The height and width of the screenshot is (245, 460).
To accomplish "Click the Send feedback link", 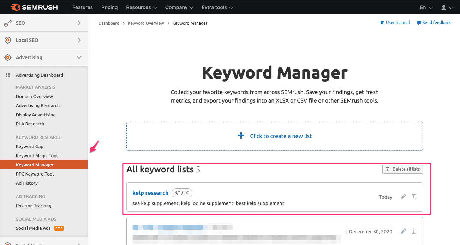I will pos(437,23).
